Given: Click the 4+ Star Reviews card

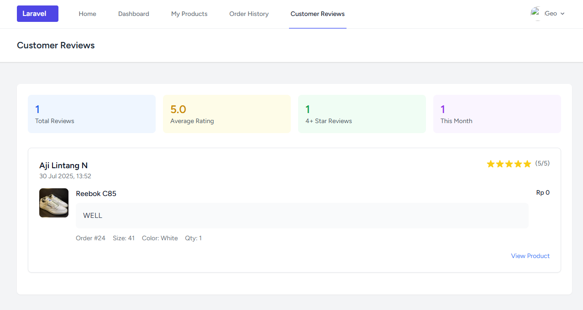Looking at the screenshot, I should tap(362, 114).
